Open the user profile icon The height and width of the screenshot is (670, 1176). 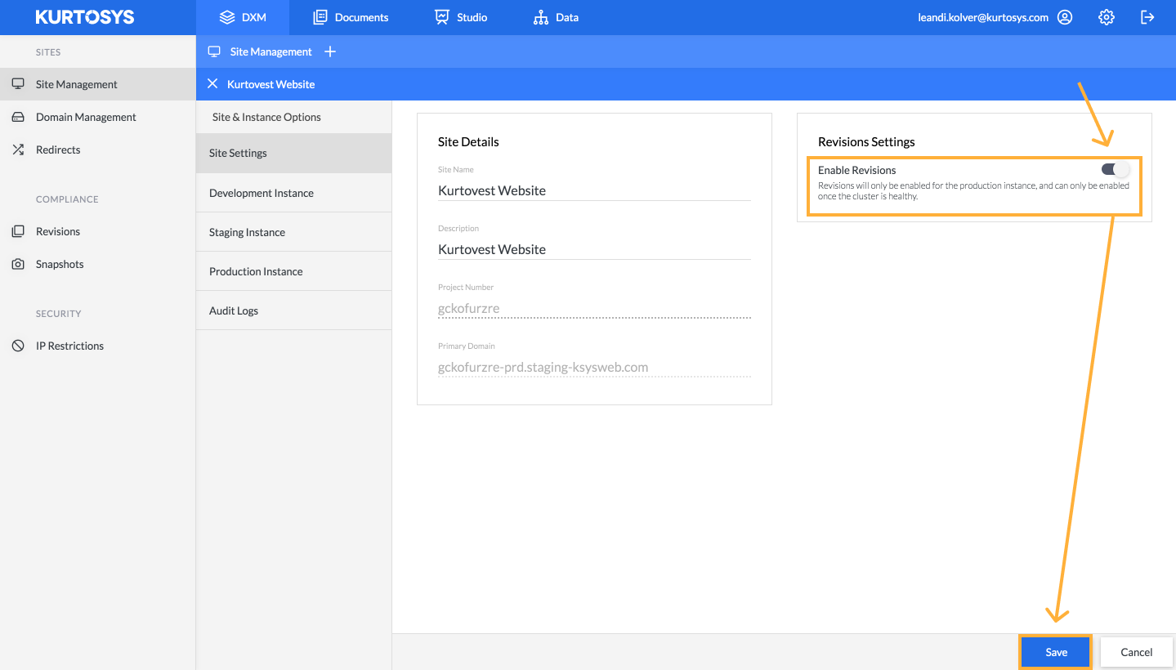point(1065,17)
